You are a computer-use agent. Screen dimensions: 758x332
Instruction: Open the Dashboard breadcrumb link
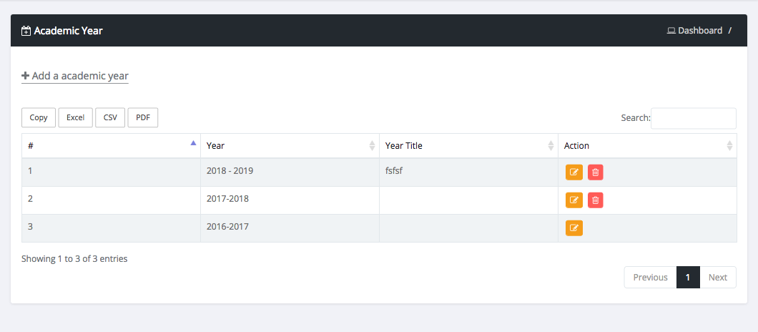click(699, 31)
